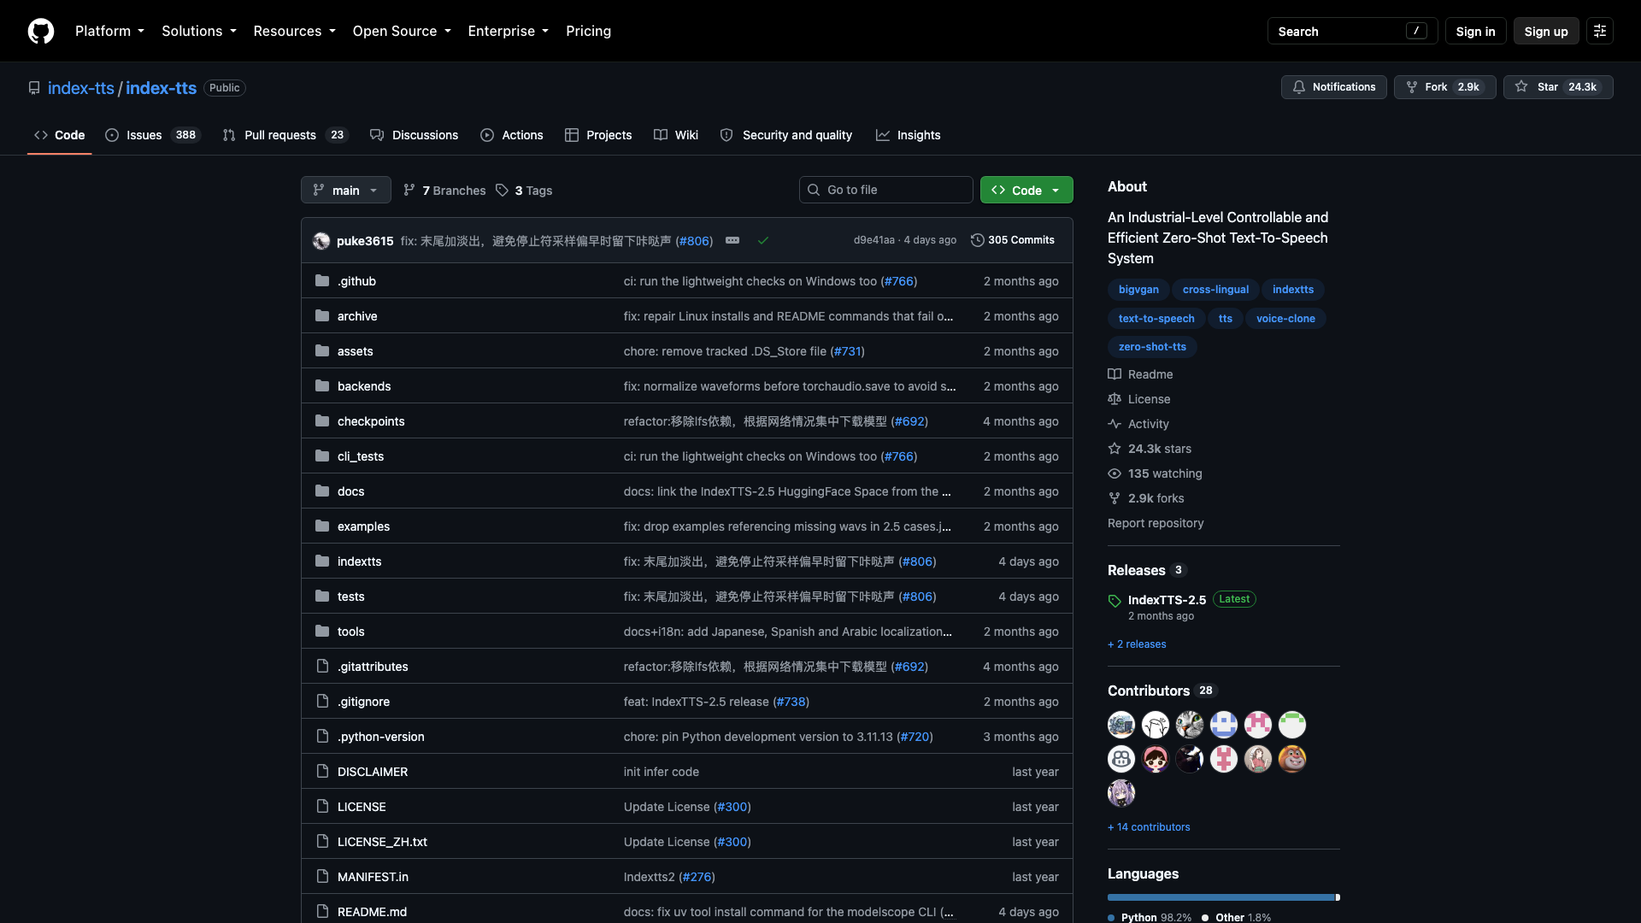Open puke3615's avatar in the commit bar
Image resolution: width=1641 pixels, height=923 pixels.
click(x=321, y=241)
